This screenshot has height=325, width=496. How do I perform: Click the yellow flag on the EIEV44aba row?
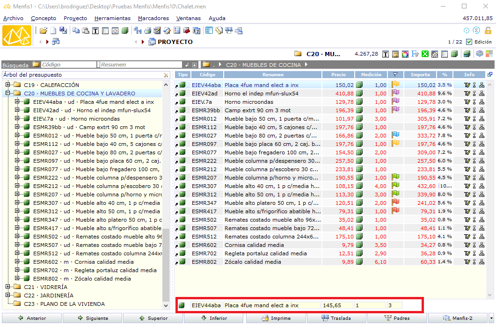point(395,85)
